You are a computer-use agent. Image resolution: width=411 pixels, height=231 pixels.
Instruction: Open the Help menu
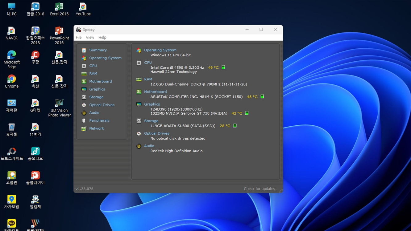tap(102, 37)
